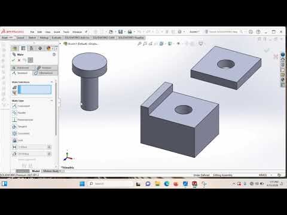This screenshot has height=215, width=287.
Task: Pin the menu bar with the pushpin icon
Action: 86,32
